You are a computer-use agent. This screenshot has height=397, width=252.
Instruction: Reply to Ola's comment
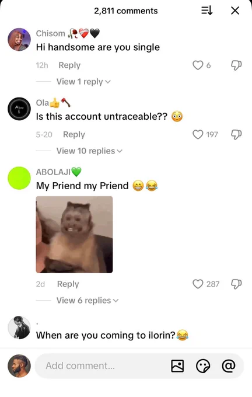[x=74, y=134]
